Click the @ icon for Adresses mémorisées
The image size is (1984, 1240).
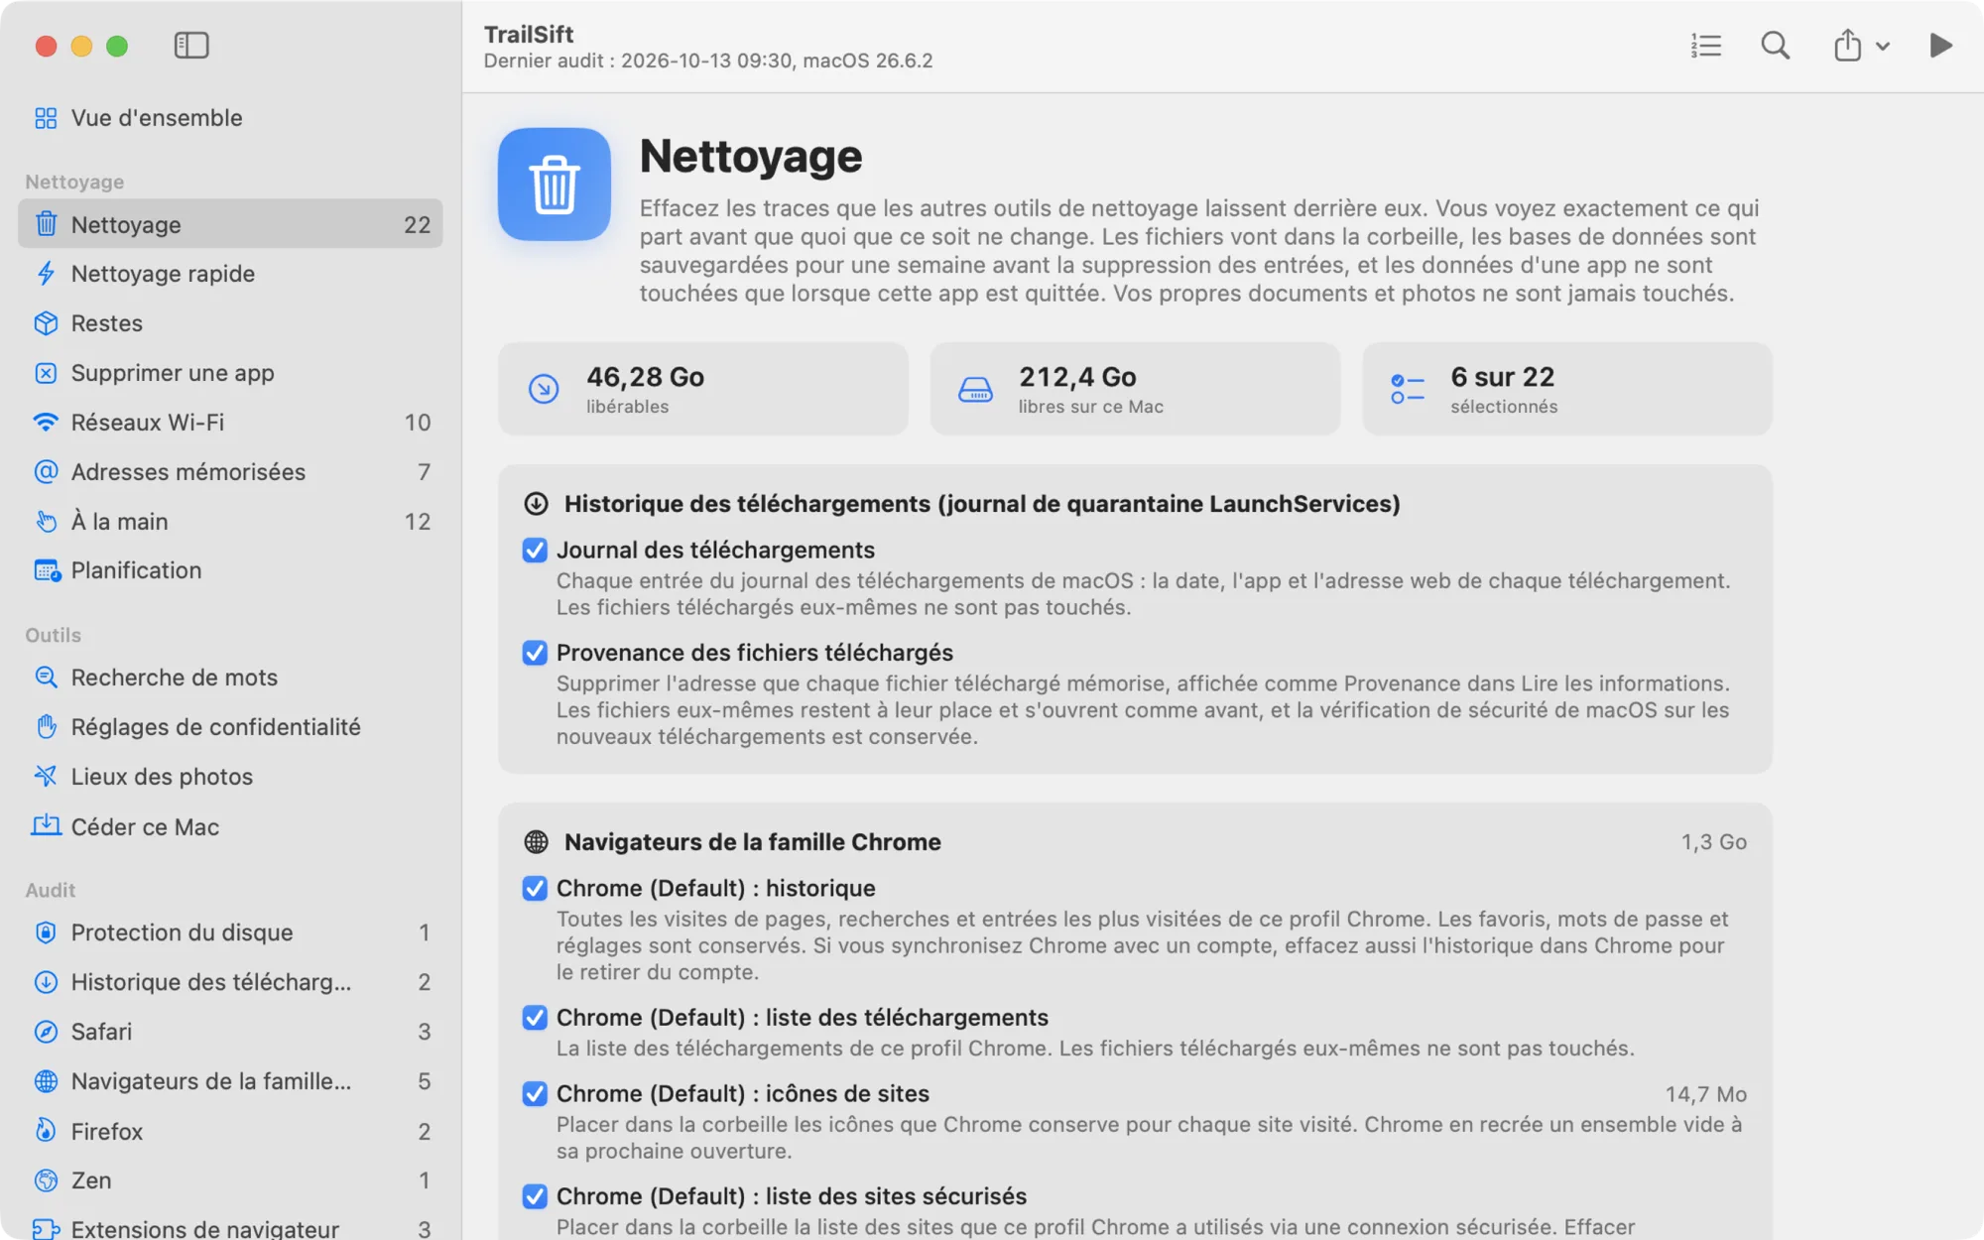(46, 472)
